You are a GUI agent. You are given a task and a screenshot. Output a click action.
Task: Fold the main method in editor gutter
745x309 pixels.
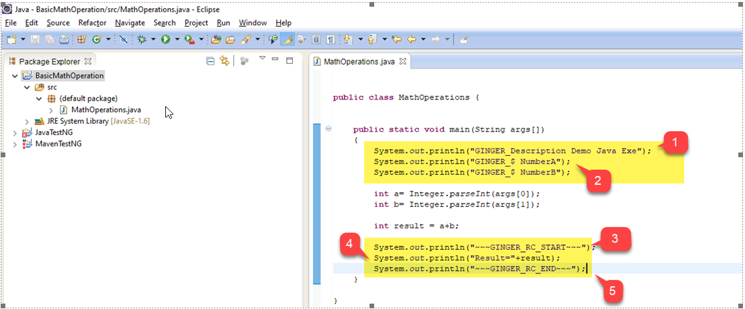click(328, 129)
